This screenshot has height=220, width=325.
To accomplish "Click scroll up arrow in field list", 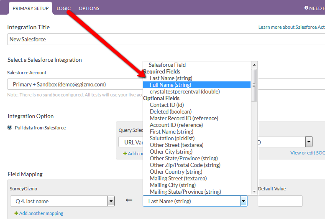I will click(254, 65).
